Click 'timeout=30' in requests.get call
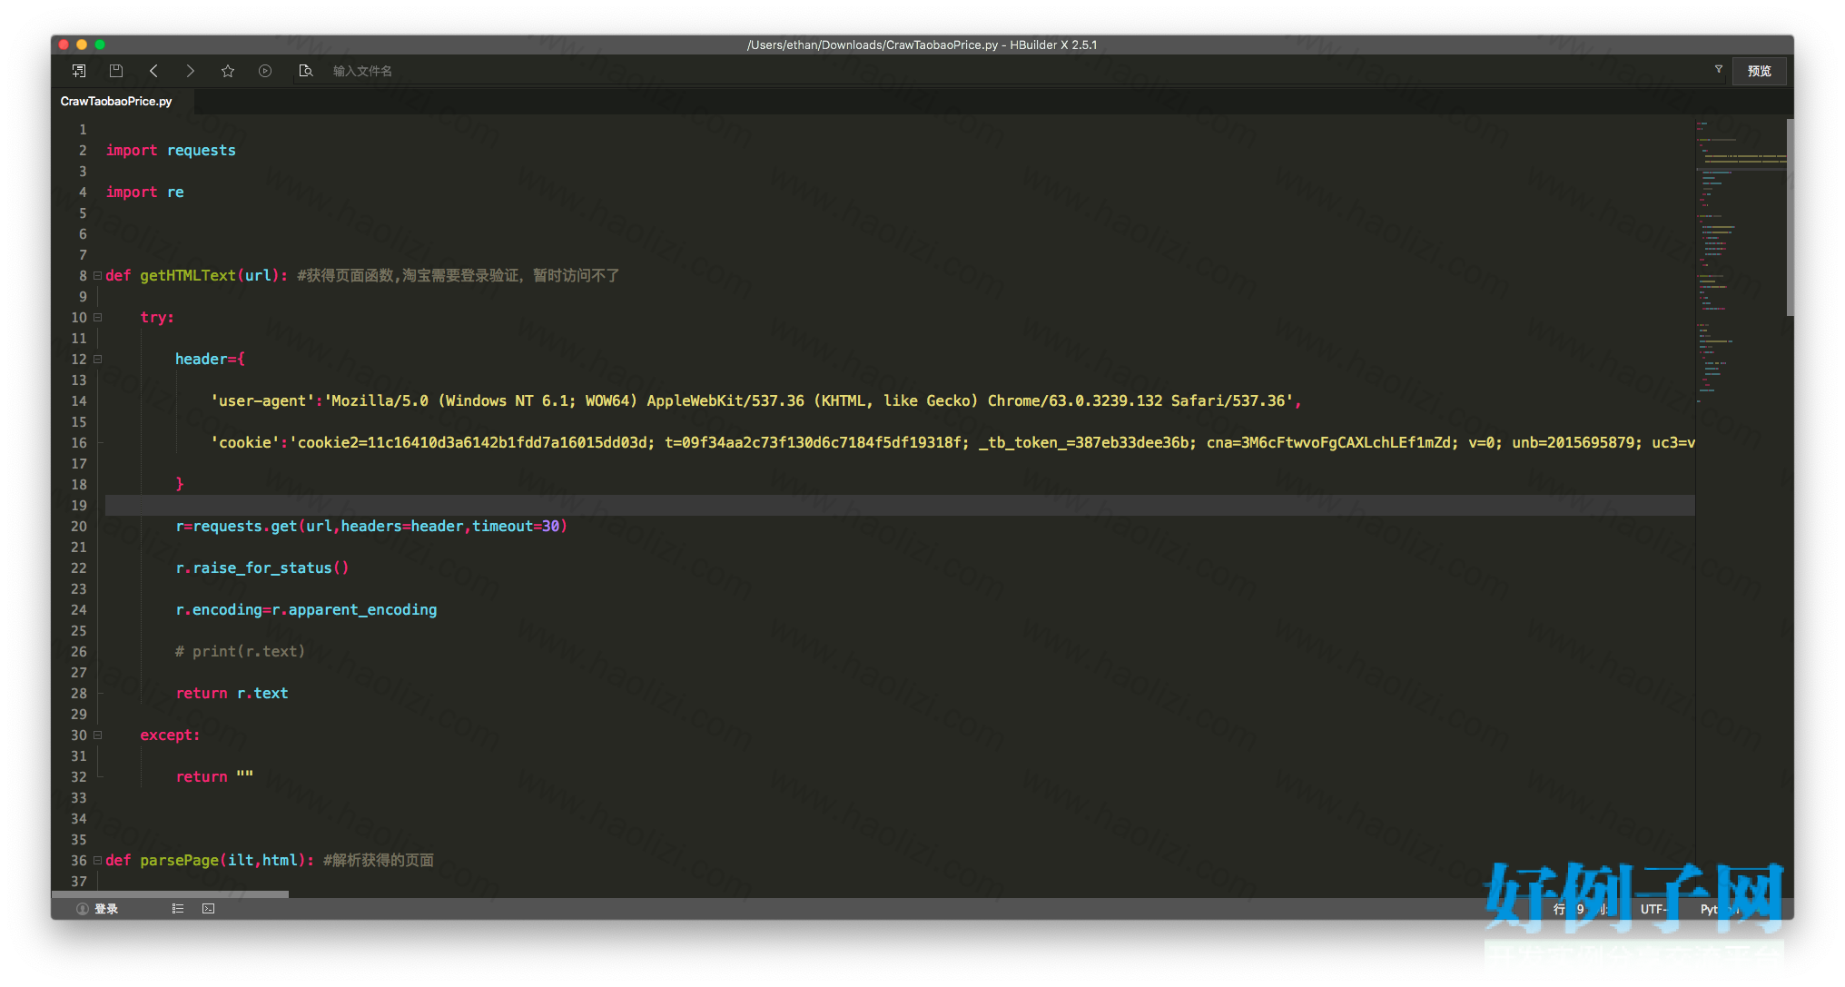Screen dimensions: 1845x987 coord(516,526)
